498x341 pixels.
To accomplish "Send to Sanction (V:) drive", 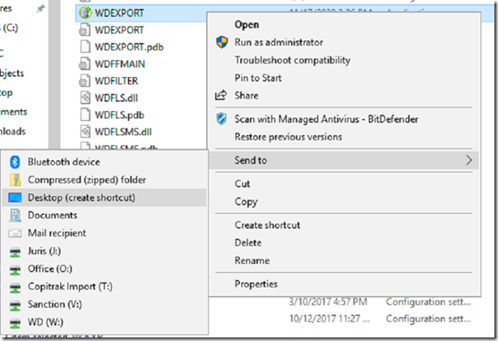I will (x=55, y=304).
